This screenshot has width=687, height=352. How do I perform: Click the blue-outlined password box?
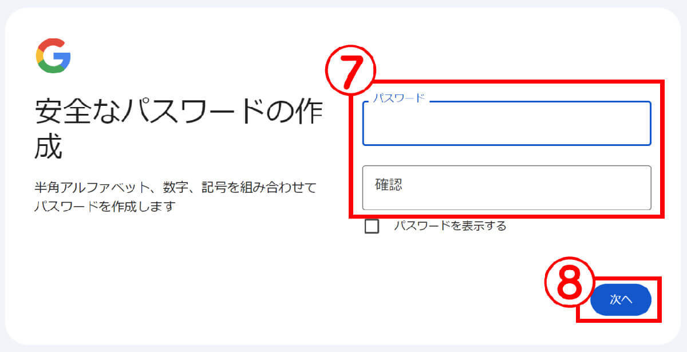click(507, 123)
